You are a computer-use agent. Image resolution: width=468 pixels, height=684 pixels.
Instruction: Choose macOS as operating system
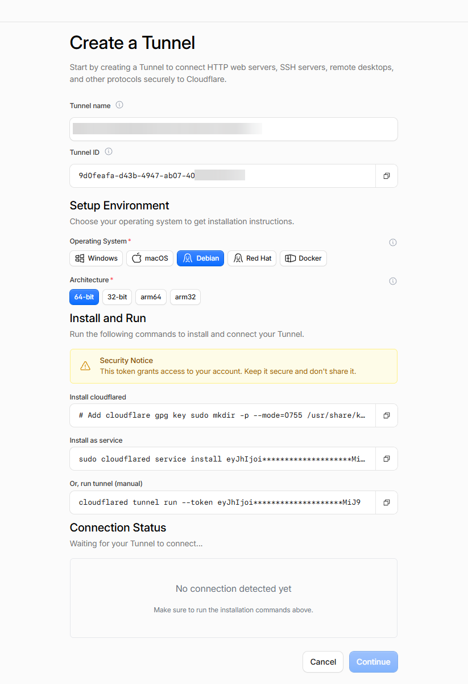[x=150, y=258]
